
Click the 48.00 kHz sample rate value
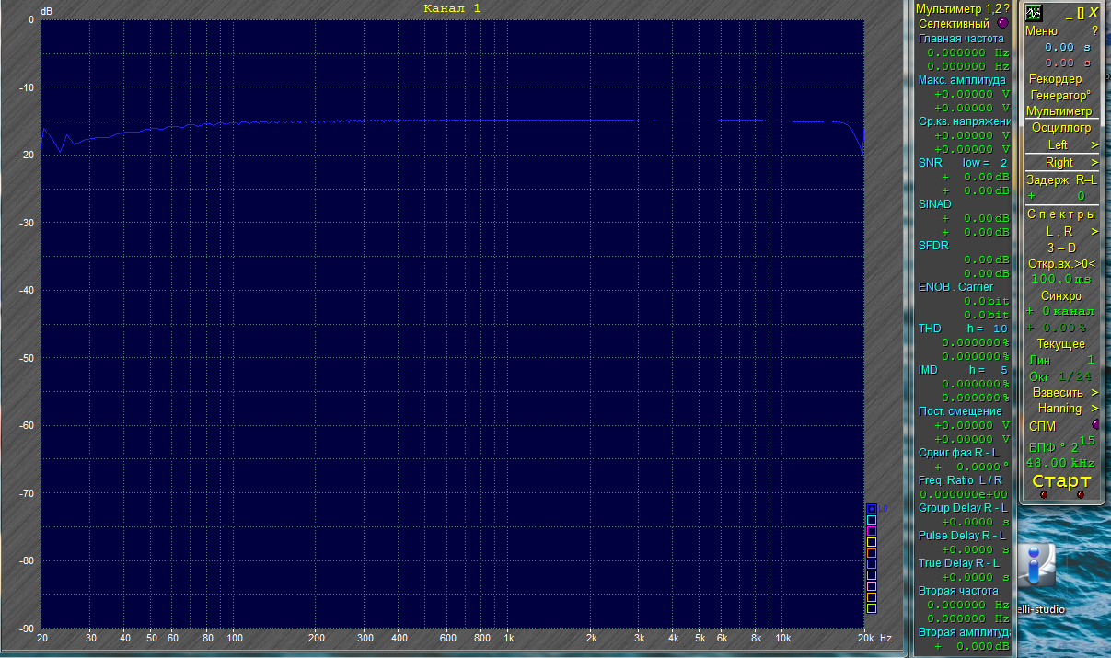pos(1059,463)
